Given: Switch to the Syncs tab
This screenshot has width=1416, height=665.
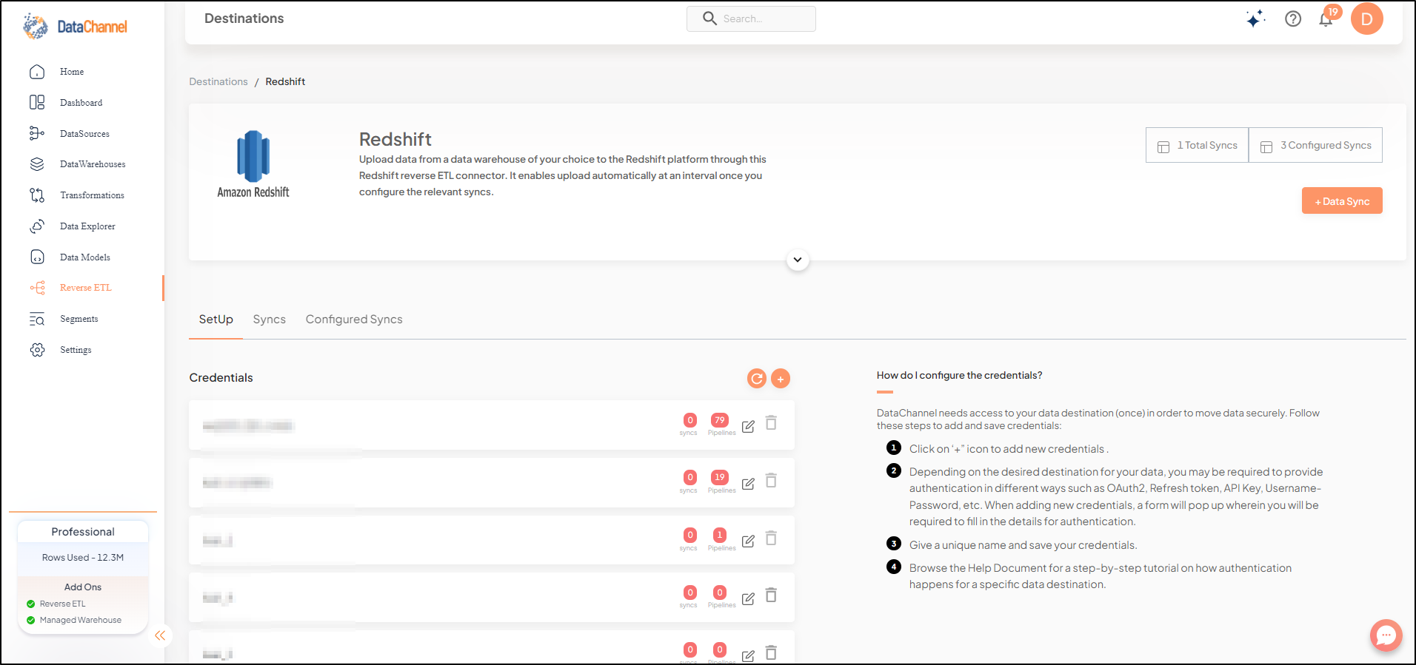Looking at the screenshot, I should 270,320.
